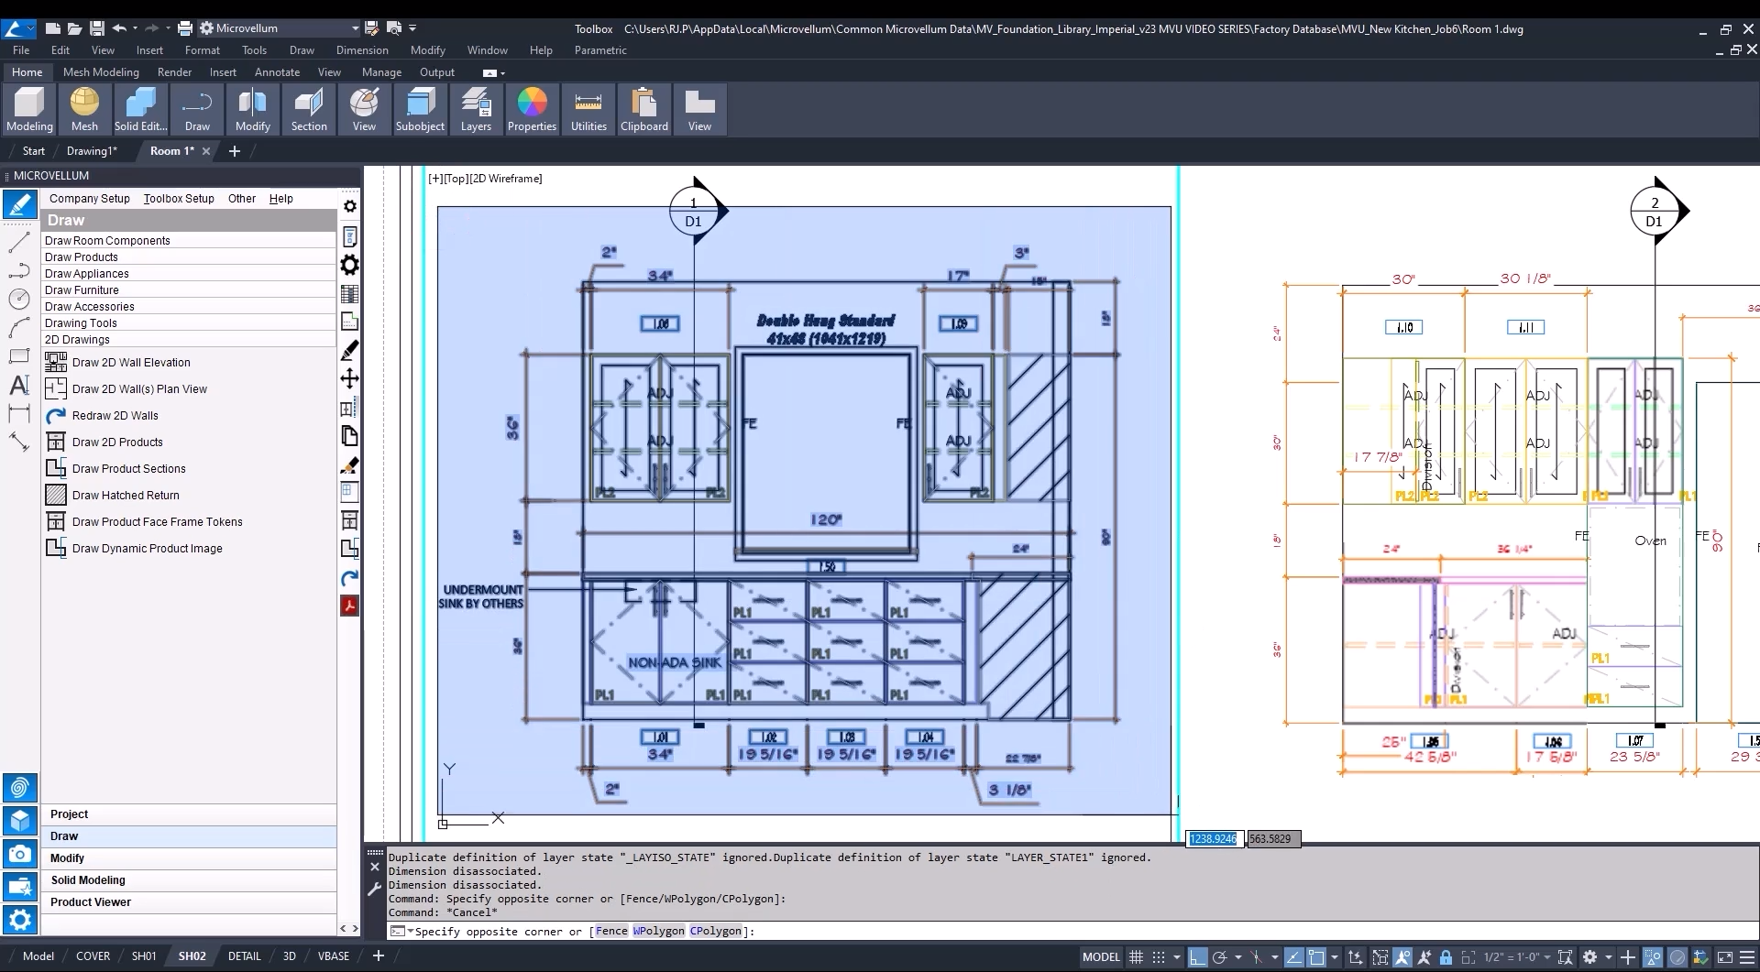Open the Utilities ribbon panel

coord(588,109)
